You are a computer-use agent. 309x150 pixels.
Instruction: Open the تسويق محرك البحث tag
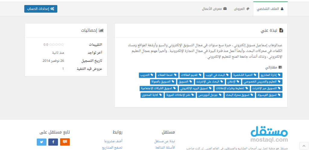240,95
